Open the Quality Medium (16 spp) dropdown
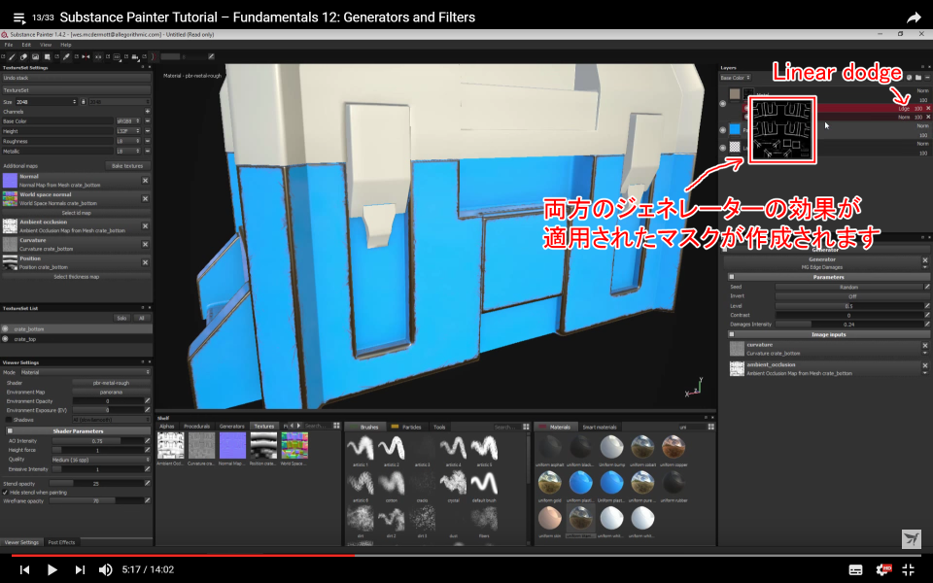933x583 pixels. [x=101, y=460]
